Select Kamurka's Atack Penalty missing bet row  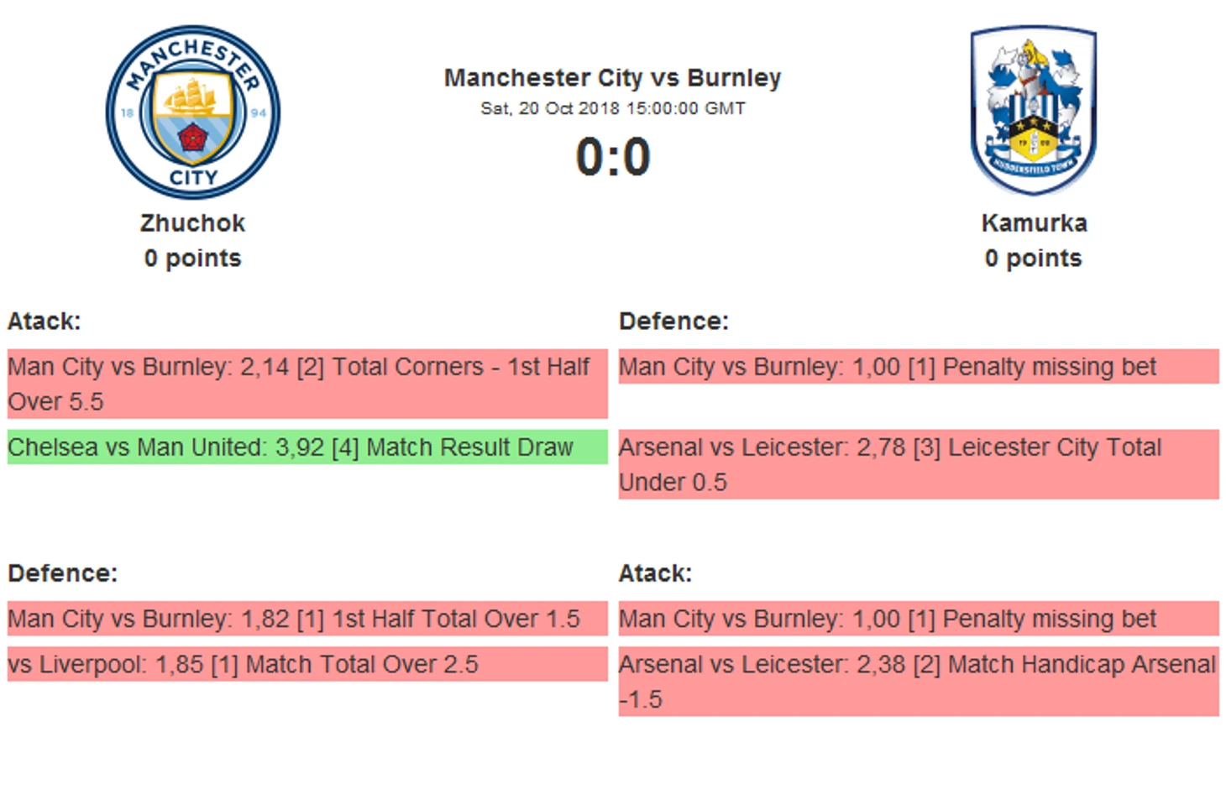point(919,619)
